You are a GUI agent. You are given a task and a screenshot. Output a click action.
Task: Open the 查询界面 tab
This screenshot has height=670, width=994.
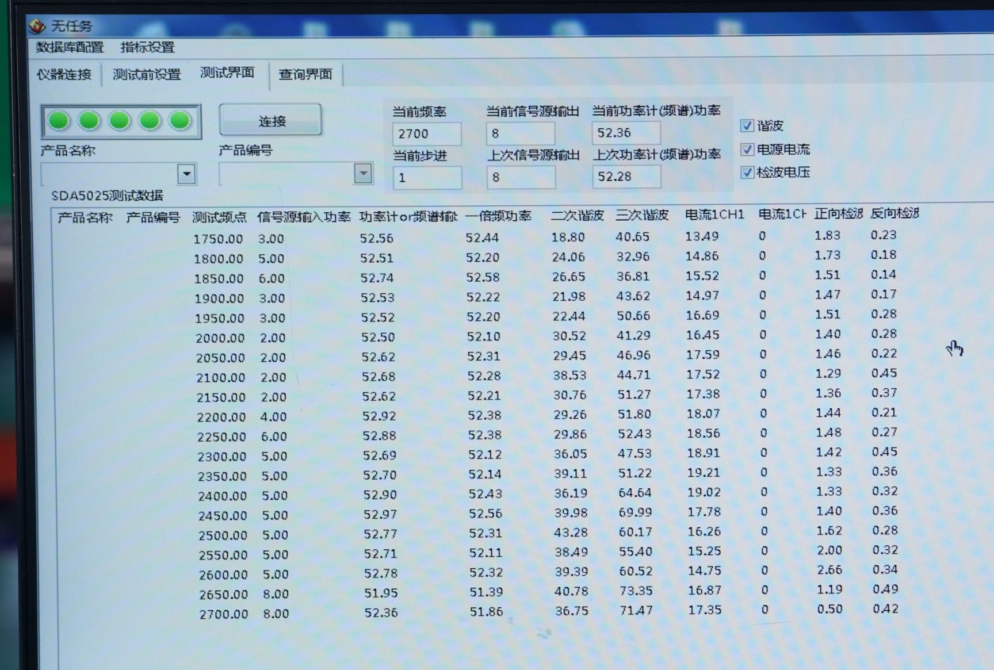[305, 74]
